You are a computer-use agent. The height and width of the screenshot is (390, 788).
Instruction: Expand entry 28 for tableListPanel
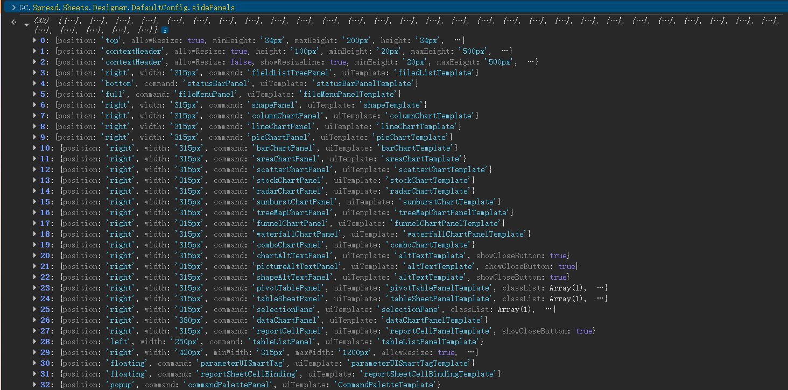35,342
